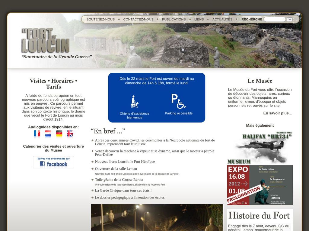Image resolution: width=309 pixels, height=231 pixels.
Task: Open the Halifax HR734 museum image
Action: (x=260, y=148)
